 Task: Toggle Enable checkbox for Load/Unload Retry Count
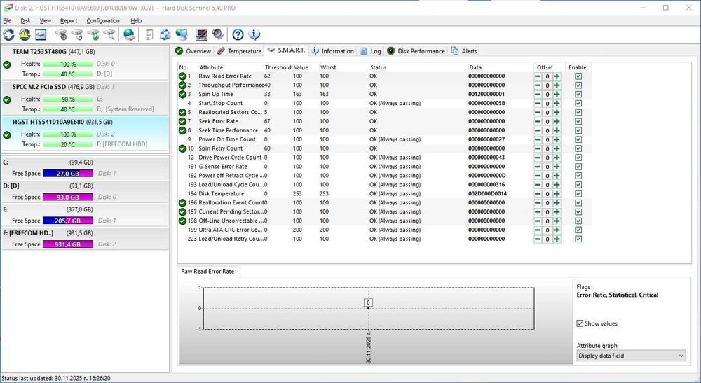click(x=578, y=239)
